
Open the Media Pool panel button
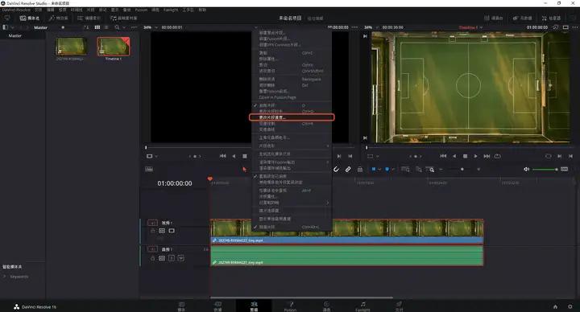(x=30, y=18)
